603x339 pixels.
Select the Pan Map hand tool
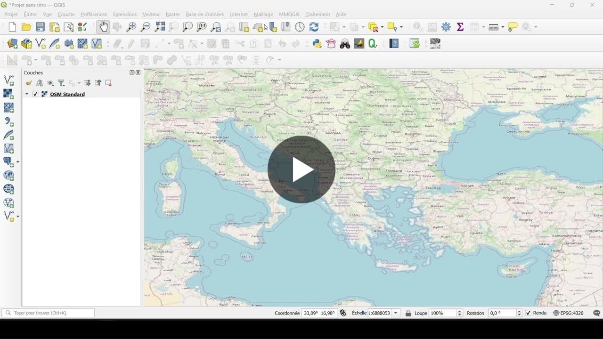point(103,27)
